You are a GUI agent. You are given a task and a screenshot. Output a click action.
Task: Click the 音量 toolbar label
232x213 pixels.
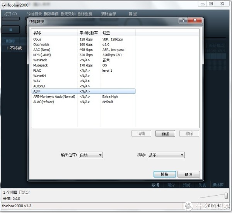pyautogui.click(x=133, y=14)
